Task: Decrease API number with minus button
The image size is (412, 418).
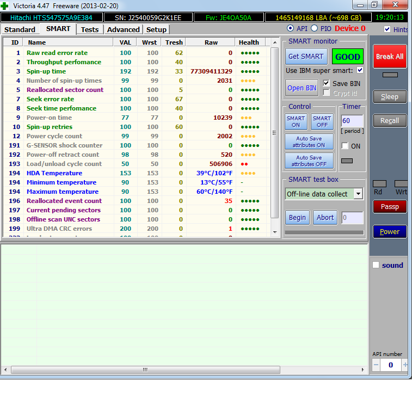Action: coord(376,365)
